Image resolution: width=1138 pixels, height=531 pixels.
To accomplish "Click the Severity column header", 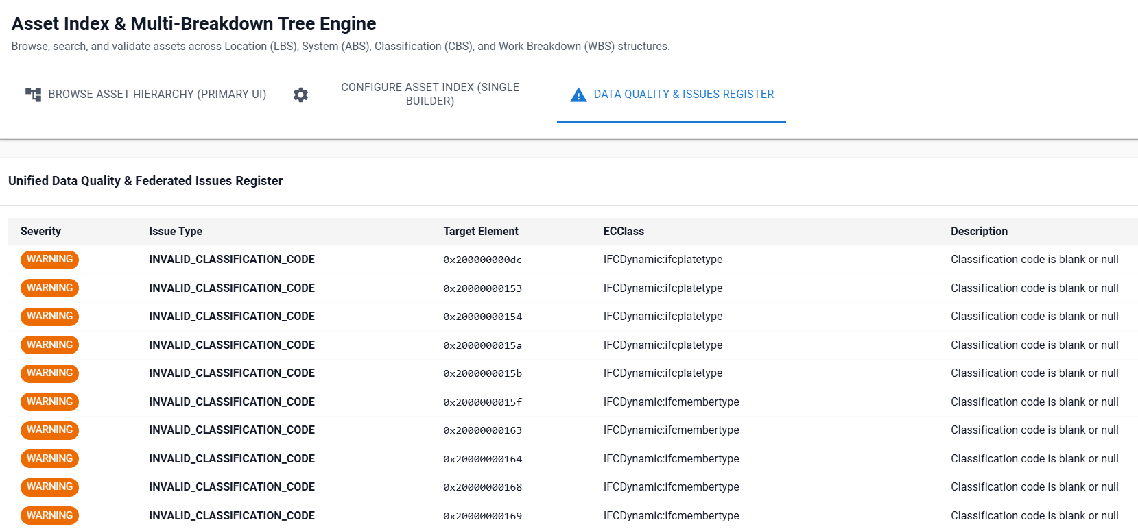I will 40,232.
